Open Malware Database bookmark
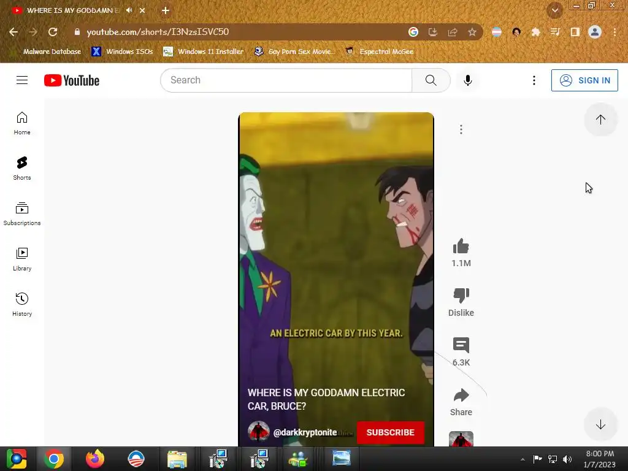 52,52
